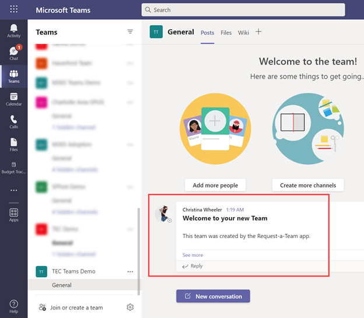The height and width of the screenshot is (318, 364).
Task: Open Help question mark icon
Action: (13, 306)
